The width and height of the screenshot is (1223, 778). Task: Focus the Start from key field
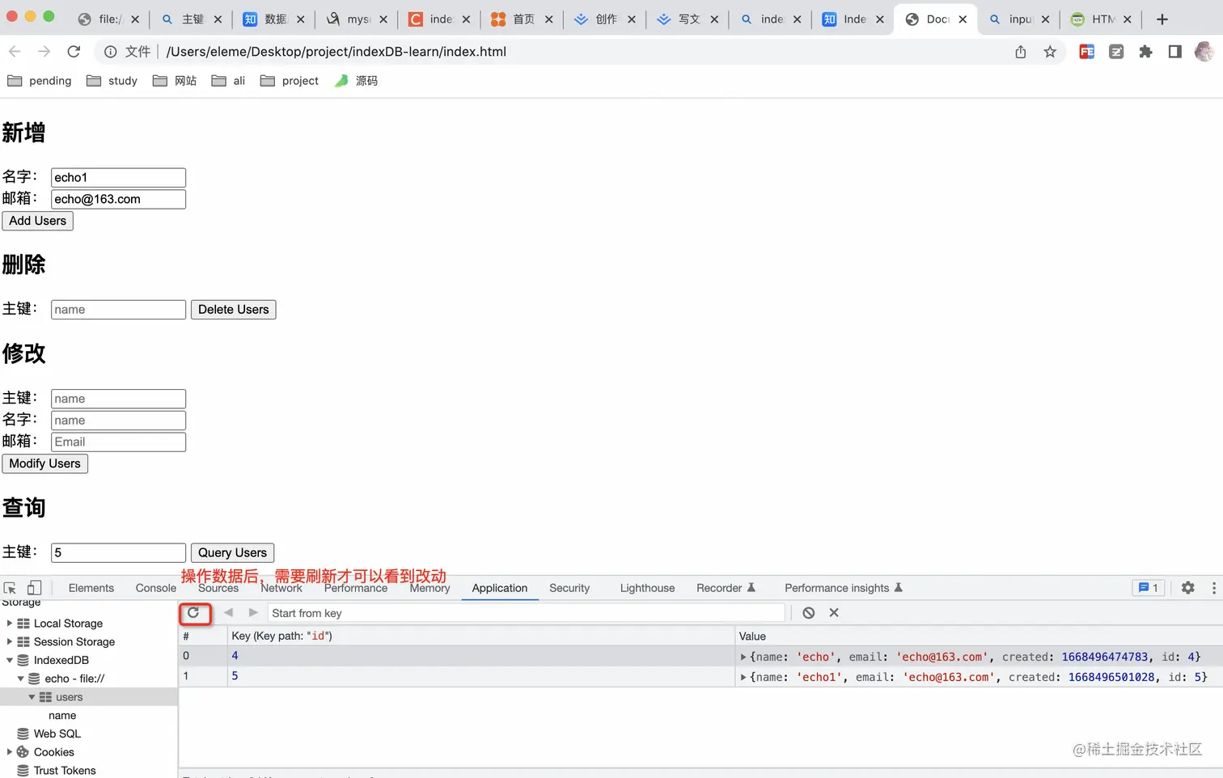click(526, 613)
